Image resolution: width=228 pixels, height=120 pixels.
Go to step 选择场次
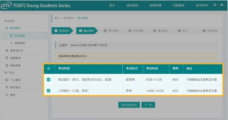point(62,31)
